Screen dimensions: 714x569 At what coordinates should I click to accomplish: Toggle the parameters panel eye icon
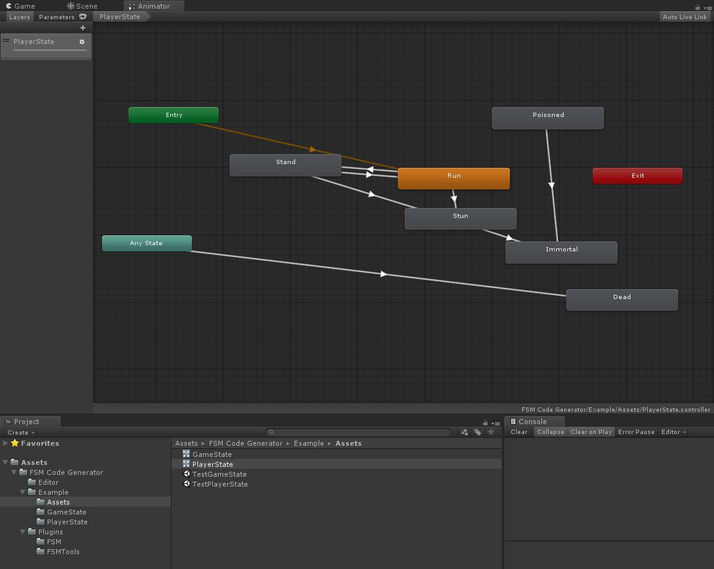83,17
